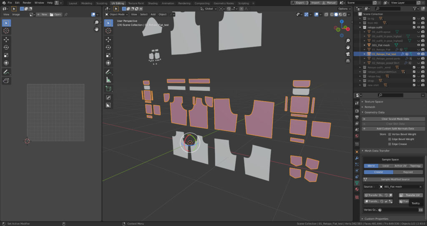427x226 pixels.
Task: Enable Vertex Bevel Weight checkbox
Action: 390,134
